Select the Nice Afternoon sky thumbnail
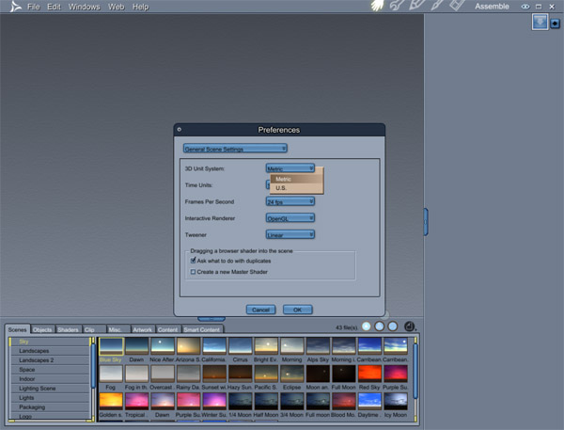 pos(163,346)
